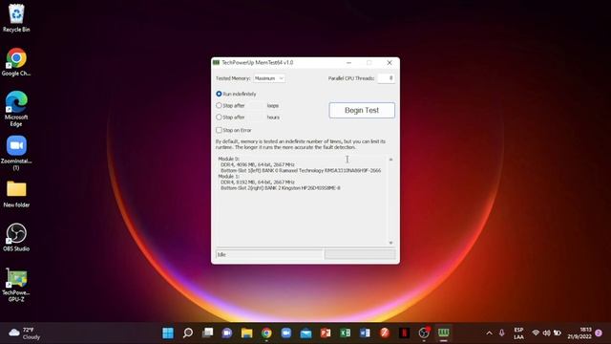Click the Kingston memory slot line
Image resolution: width=611 pixels, height=344 pixels.
(x=280, y=188)
